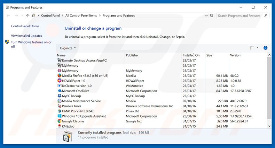The width and height of the screenshot is (275, 148).
Task: Open Turn Windows features on or off
Action: click(x=31, y=44)
